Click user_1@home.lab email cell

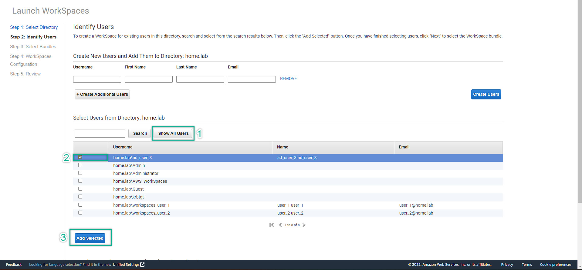tap(416, 205)
